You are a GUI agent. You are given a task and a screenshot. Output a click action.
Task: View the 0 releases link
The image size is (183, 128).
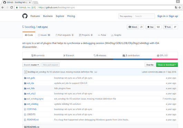point(100,56)
